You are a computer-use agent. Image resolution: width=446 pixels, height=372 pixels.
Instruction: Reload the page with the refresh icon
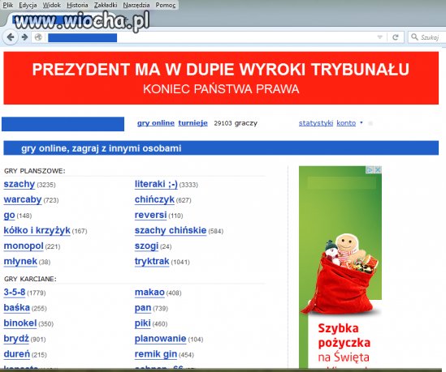[396, 37]
